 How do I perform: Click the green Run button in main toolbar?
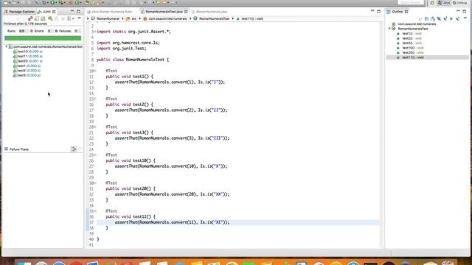coord(52,2)
